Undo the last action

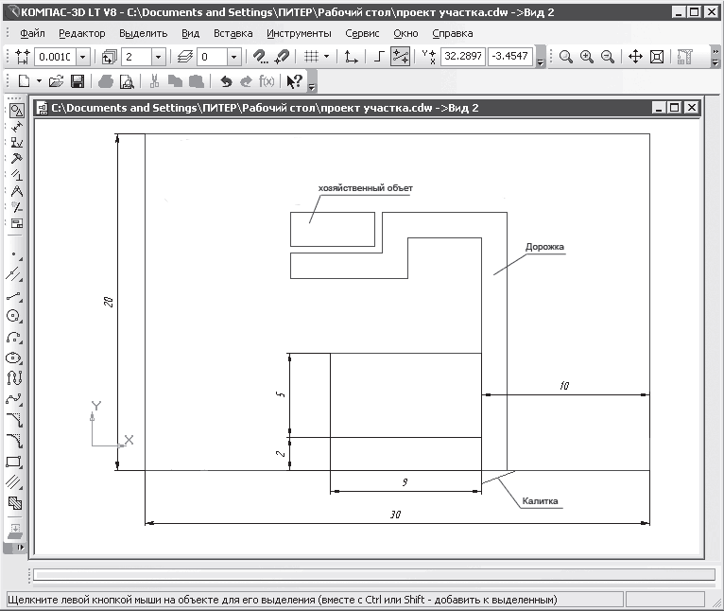point(226,81)
